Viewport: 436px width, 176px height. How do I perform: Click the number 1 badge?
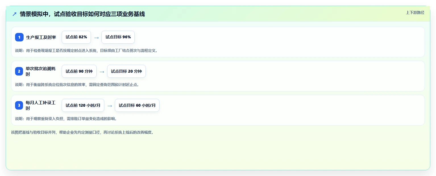[19, 37]
